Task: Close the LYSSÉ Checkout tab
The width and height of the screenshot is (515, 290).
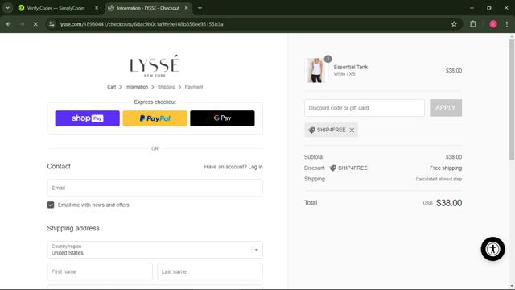Action: [x=186, y=8]
